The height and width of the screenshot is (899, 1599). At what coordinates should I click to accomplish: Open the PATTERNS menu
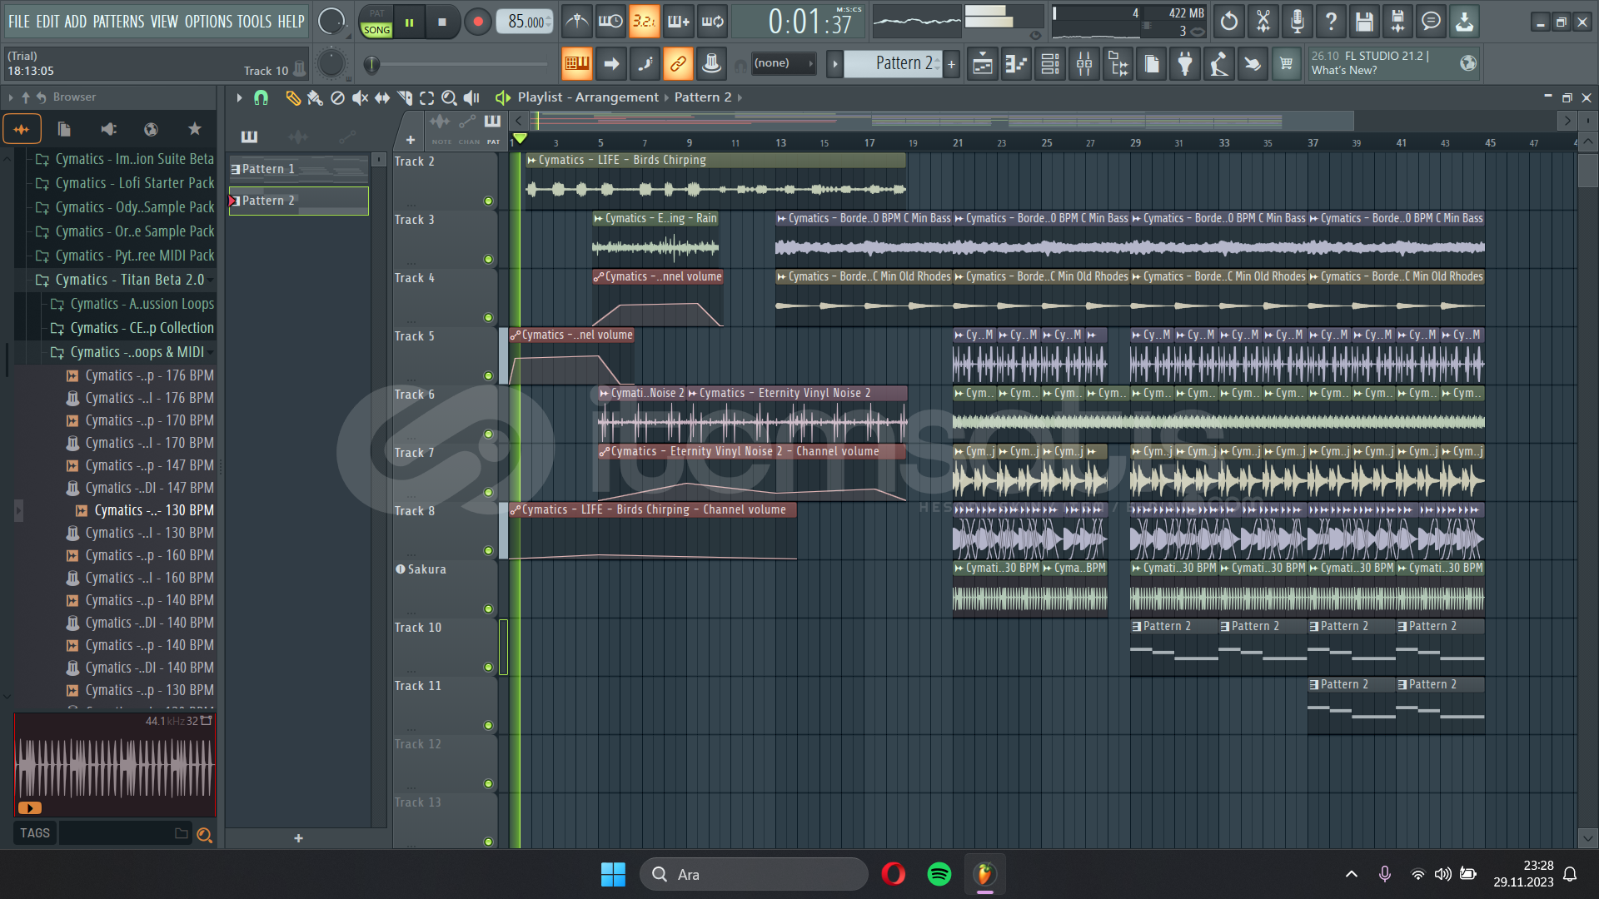118,22
